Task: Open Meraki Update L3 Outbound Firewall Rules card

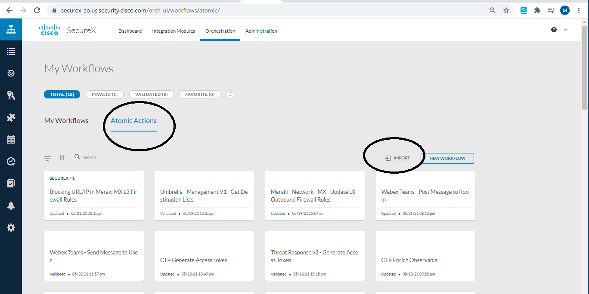Action: [x=315, y=196]
